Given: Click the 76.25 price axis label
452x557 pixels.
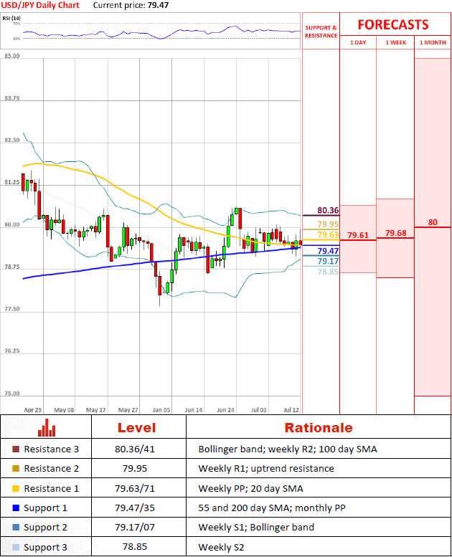Looking at the screenshot, I should point(12,351).
